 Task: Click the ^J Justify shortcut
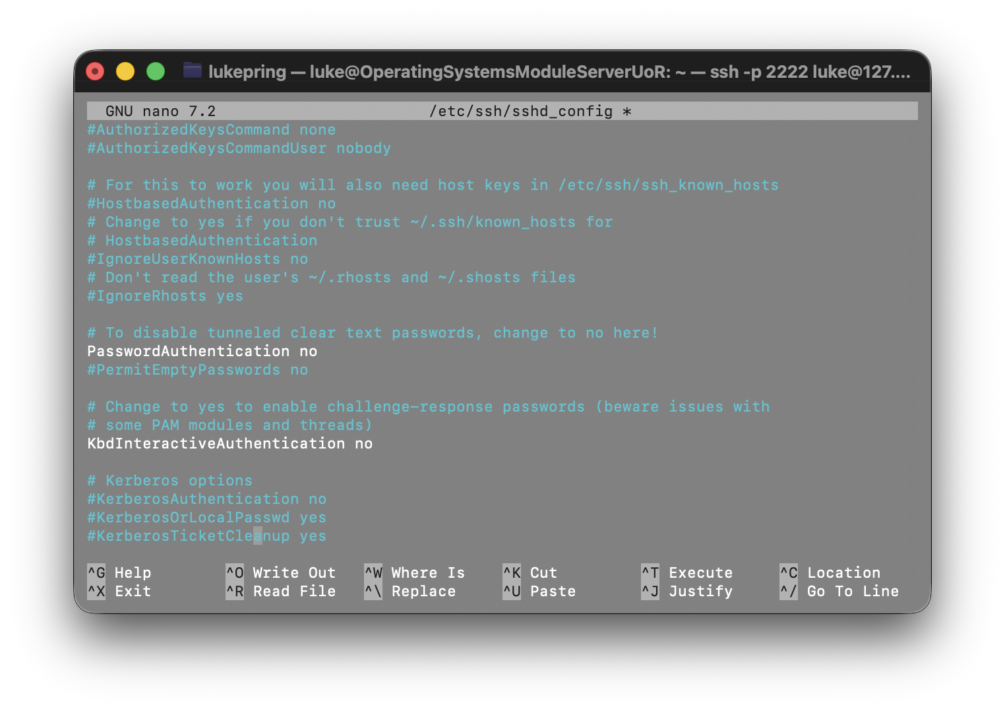[687, 591]
